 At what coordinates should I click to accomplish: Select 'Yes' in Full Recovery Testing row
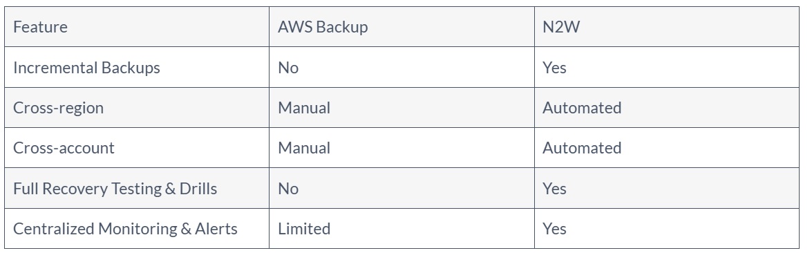554,188
